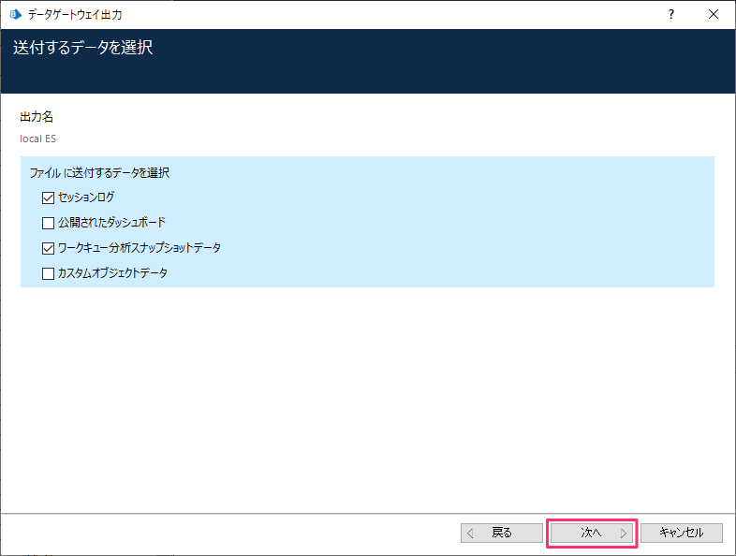Click the Blue Prism app icon in title bar
Screen dimensions: 736x556
click(x=16, y=15)
